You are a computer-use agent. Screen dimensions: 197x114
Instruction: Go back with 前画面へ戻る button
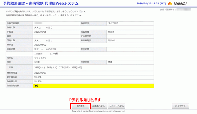(98, 106)
